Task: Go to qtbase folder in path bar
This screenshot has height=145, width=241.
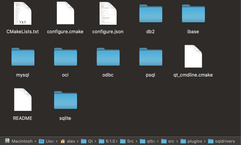Action: click(148, 141)
